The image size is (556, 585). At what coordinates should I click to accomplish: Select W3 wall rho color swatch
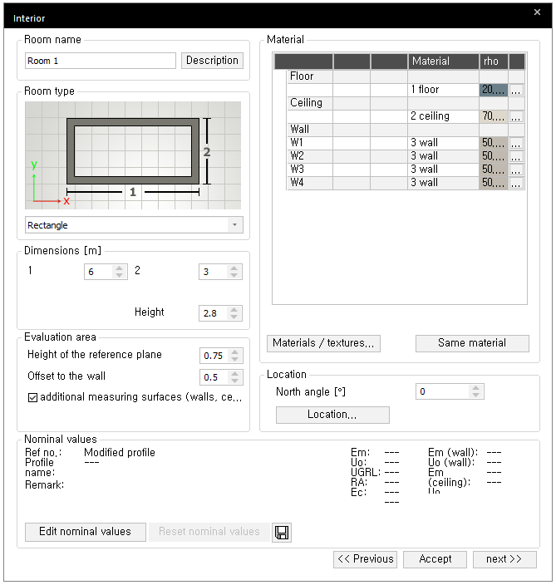tap(494, 169)
